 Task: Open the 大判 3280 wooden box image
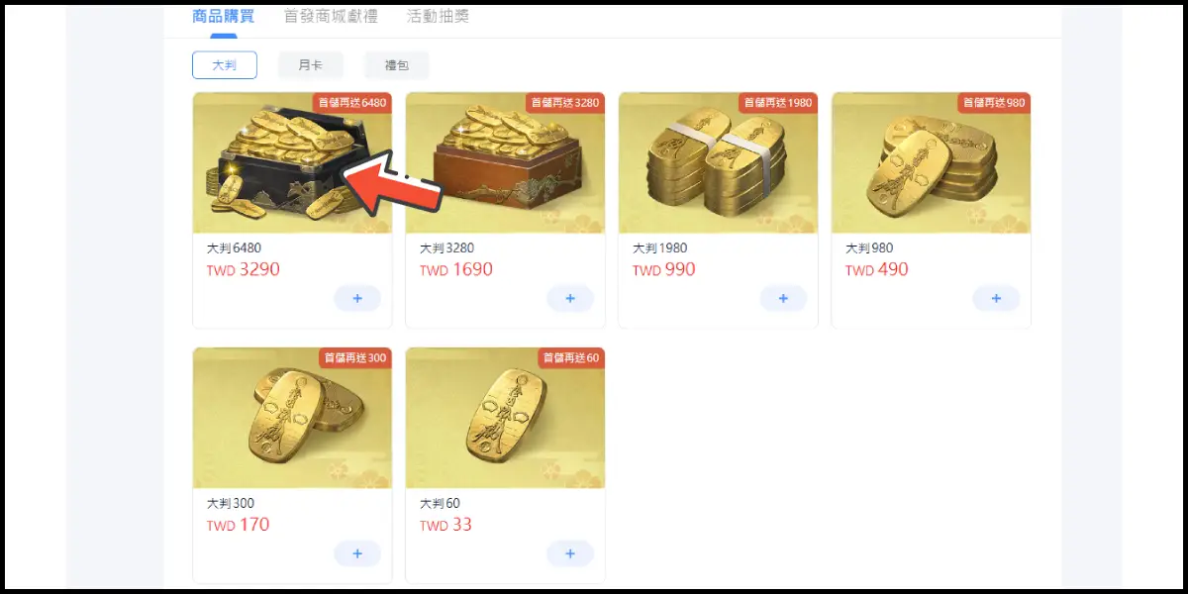(x=505, y=162)
